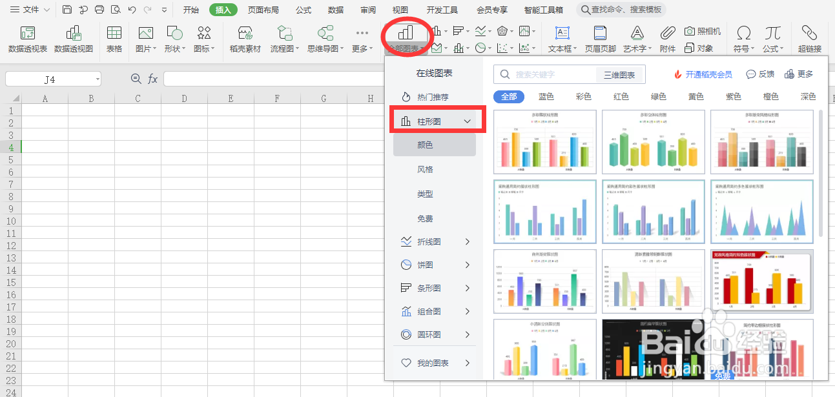The image size is (835, 397).
Task: Click the 热门推荐 flame icon entry
Action: (425, 97)
